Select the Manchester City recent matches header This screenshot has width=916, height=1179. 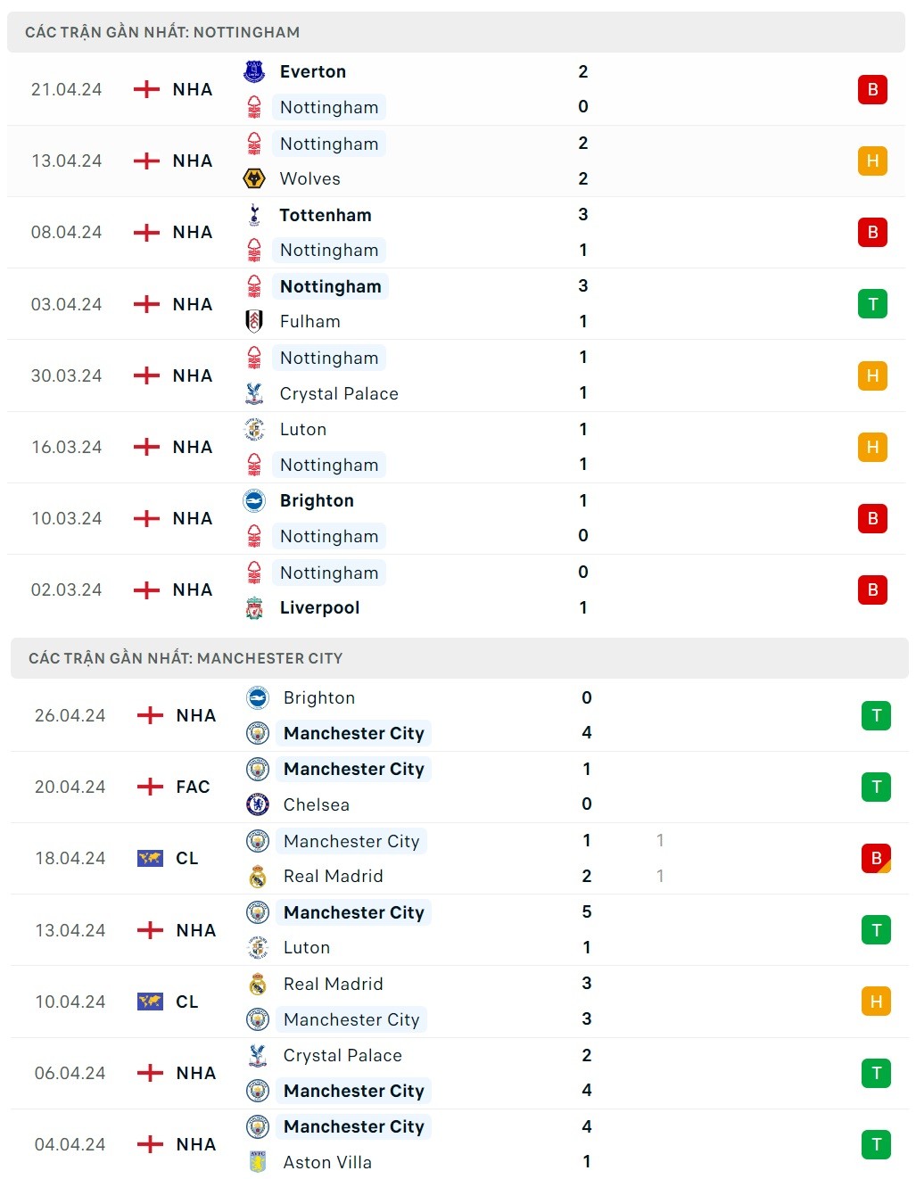(x=186, y=658)
